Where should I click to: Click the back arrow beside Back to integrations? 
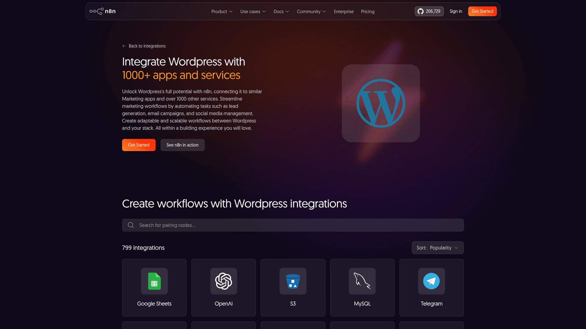pos(124,46)
